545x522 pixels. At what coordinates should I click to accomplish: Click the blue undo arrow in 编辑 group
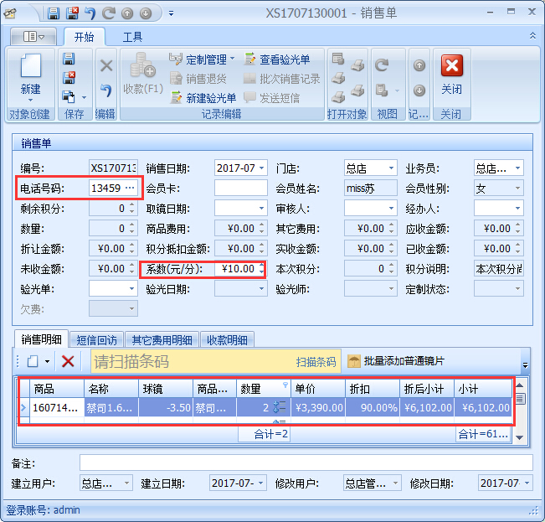click(105, 90)
